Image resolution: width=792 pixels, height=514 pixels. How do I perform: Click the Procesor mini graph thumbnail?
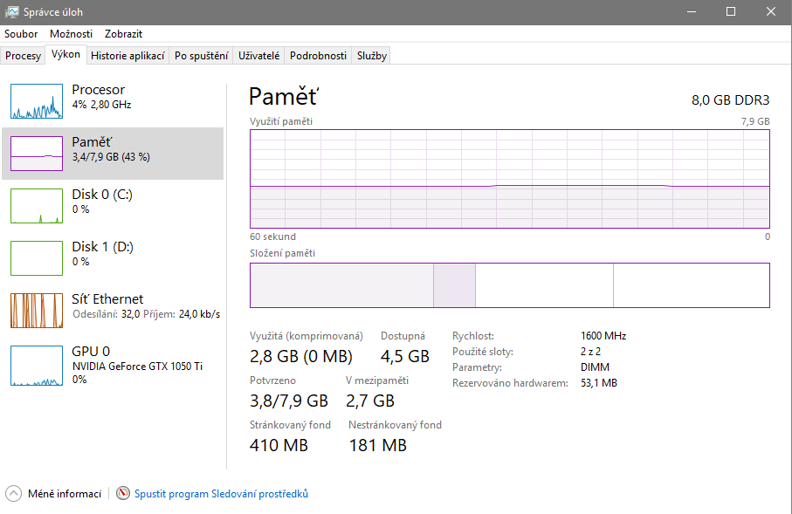[37, 101]
